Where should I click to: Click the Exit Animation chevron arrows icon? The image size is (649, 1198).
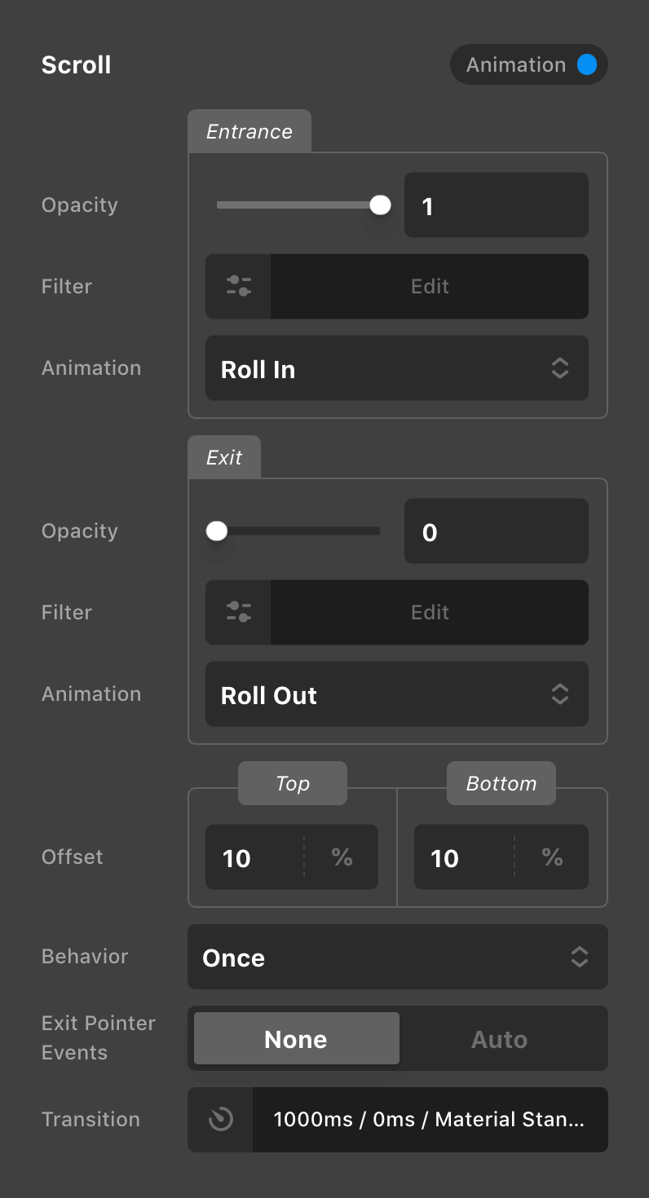pyautogui.click(x=559, y=694)
